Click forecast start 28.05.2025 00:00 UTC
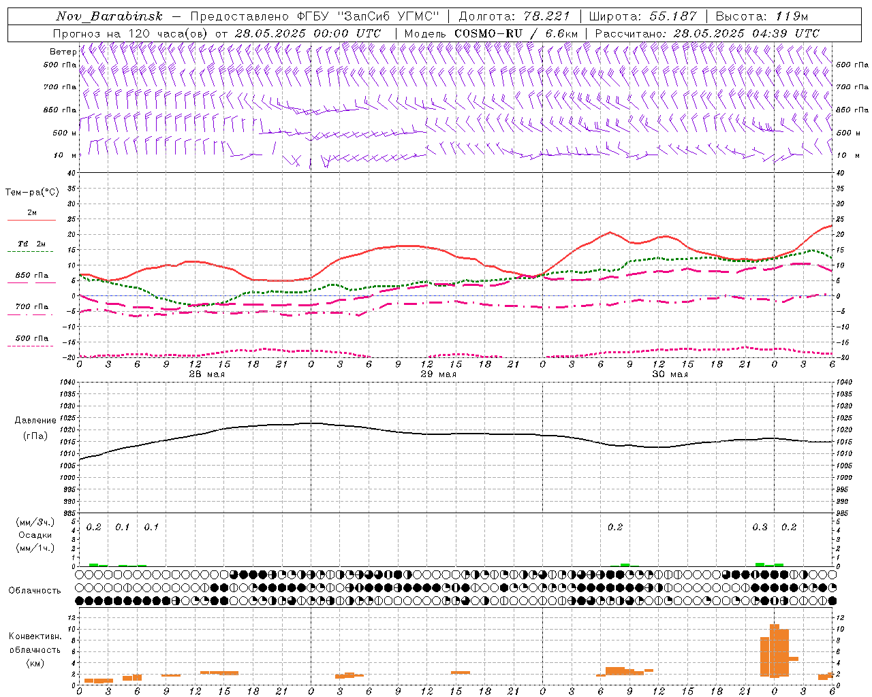Screen dimensions: 872x697 pos(308,33)
